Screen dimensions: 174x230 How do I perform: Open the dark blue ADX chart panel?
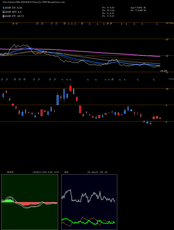(89, 202)
